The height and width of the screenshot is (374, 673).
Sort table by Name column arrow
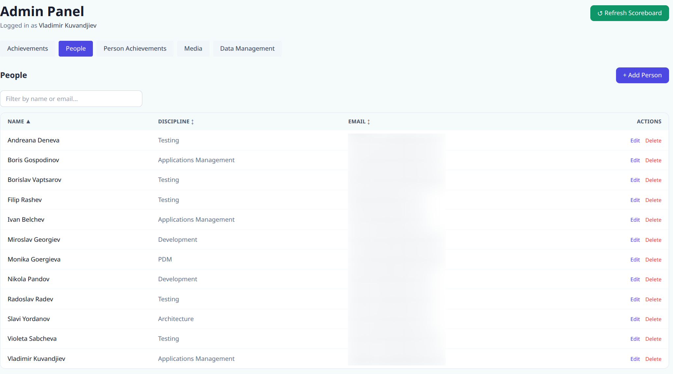click(x=28, y=122)
